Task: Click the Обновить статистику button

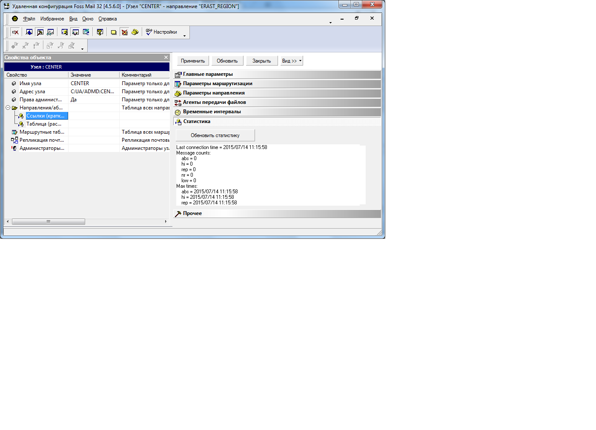Action: [215, 135]
